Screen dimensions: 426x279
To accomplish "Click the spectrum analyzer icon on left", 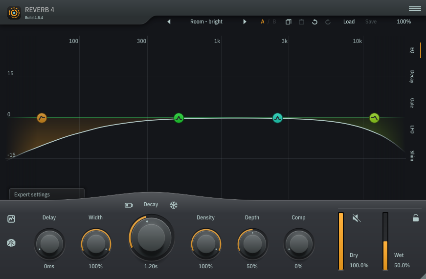I will (x=11, y=219).
